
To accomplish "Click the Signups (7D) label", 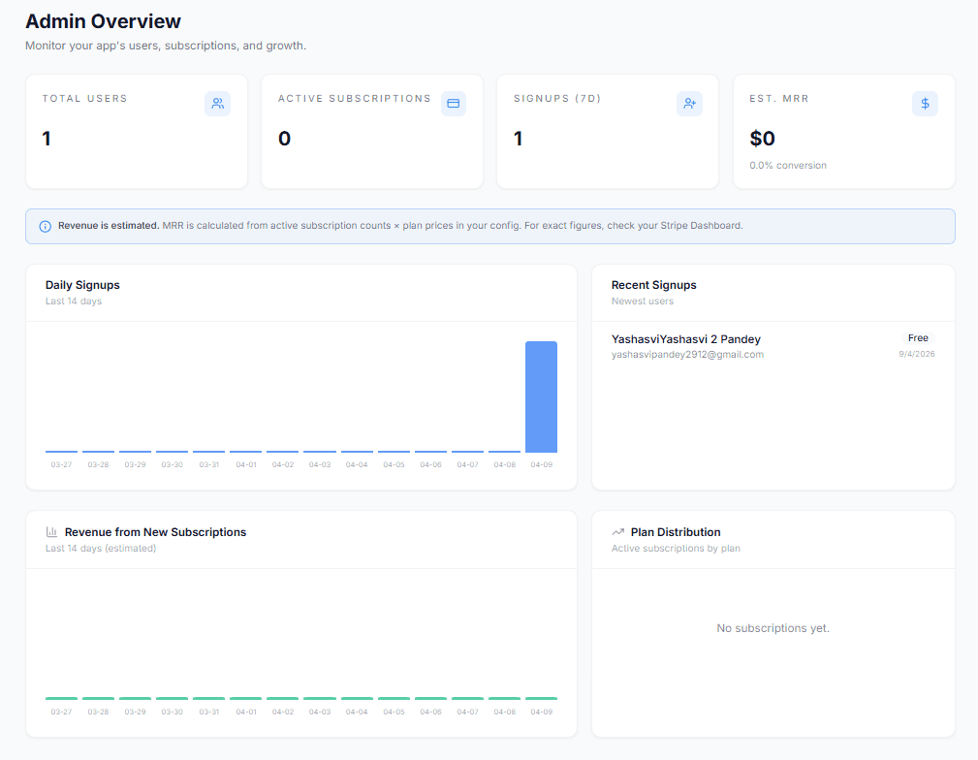I will pos(557,99).
